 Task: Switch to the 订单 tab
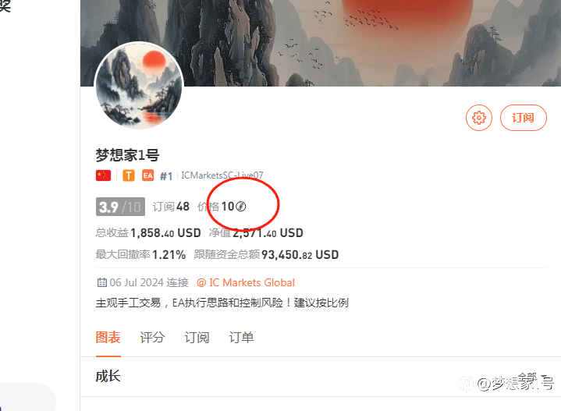(x=242, y=338)
